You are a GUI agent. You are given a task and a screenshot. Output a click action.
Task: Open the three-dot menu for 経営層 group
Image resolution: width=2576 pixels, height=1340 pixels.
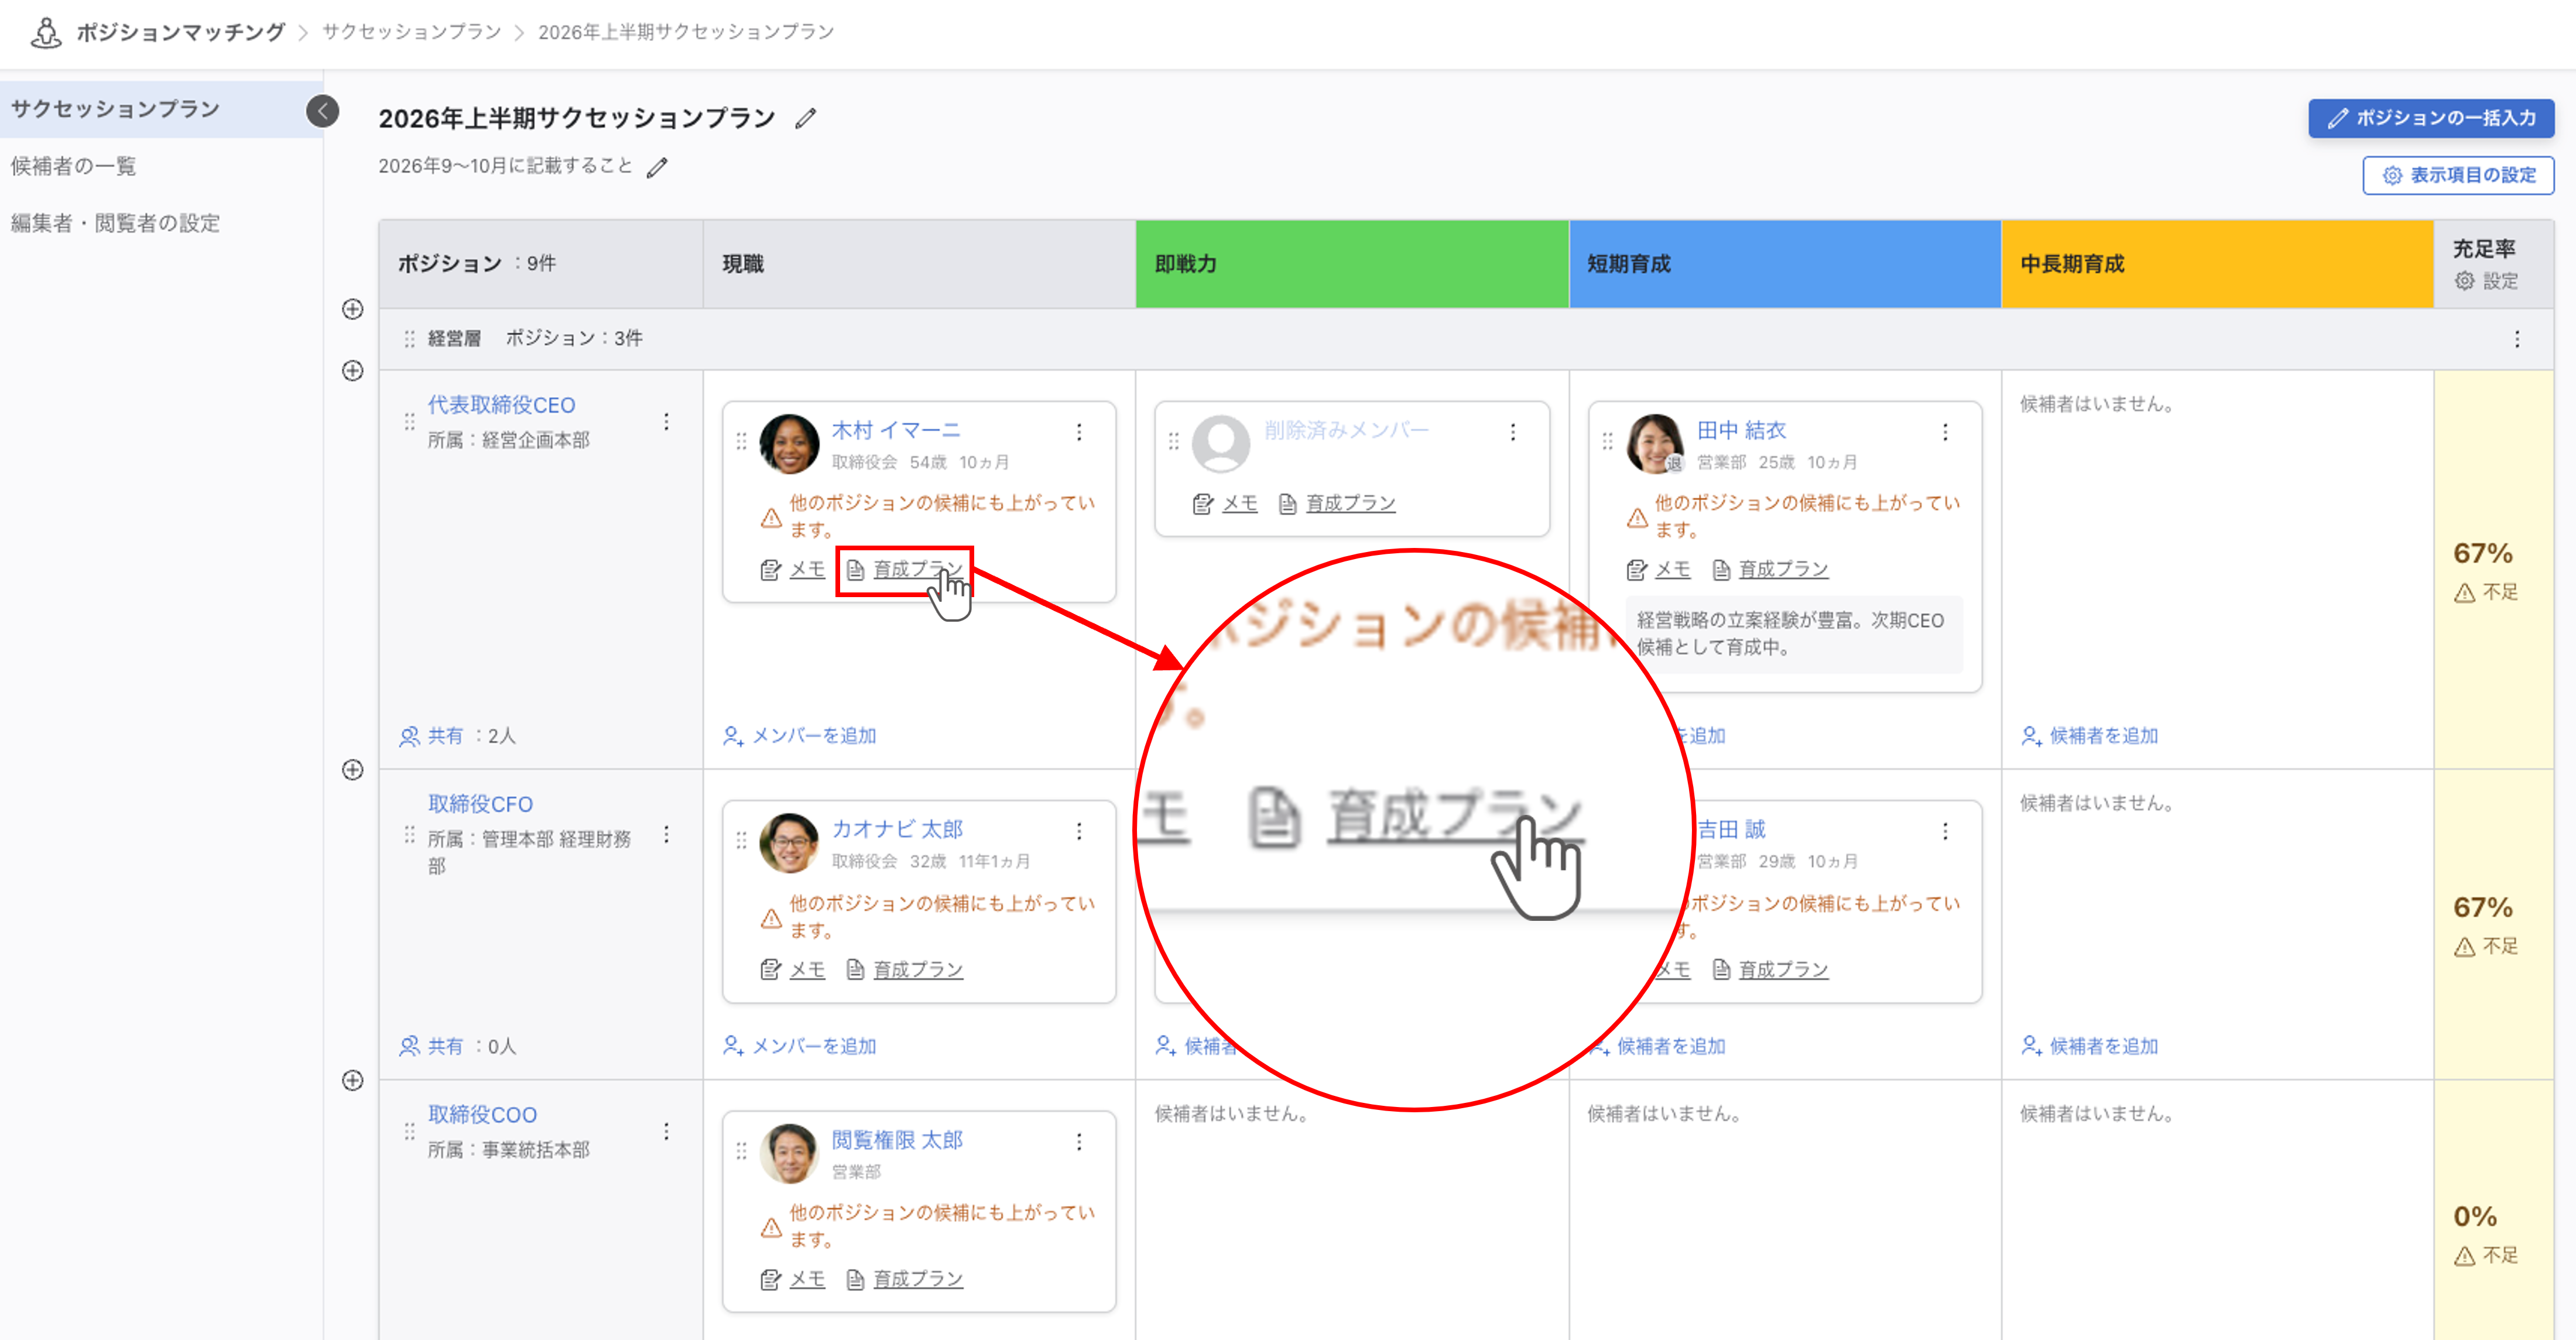pos(2517,339)
